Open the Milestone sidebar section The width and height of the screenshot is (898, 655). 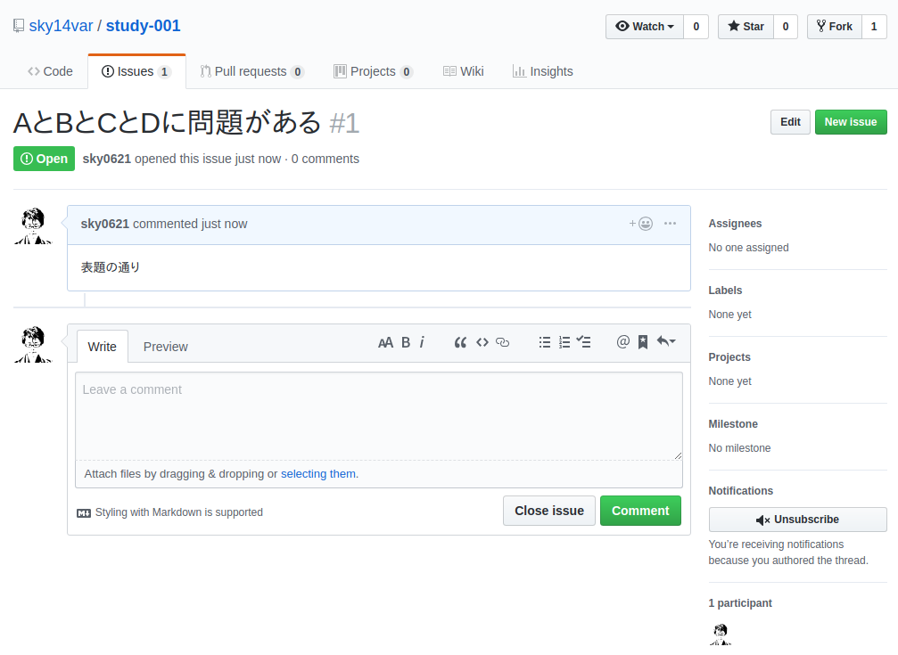[733, 424]
